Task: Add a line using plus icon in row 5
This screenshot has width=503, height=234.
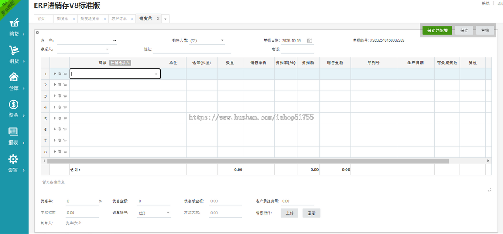Action: coord(54,118)
